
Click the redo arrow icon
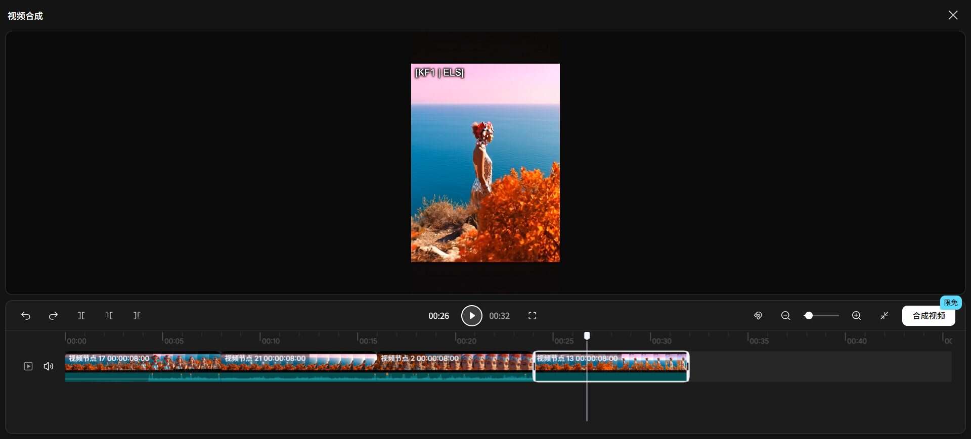(x=53, y=316)
